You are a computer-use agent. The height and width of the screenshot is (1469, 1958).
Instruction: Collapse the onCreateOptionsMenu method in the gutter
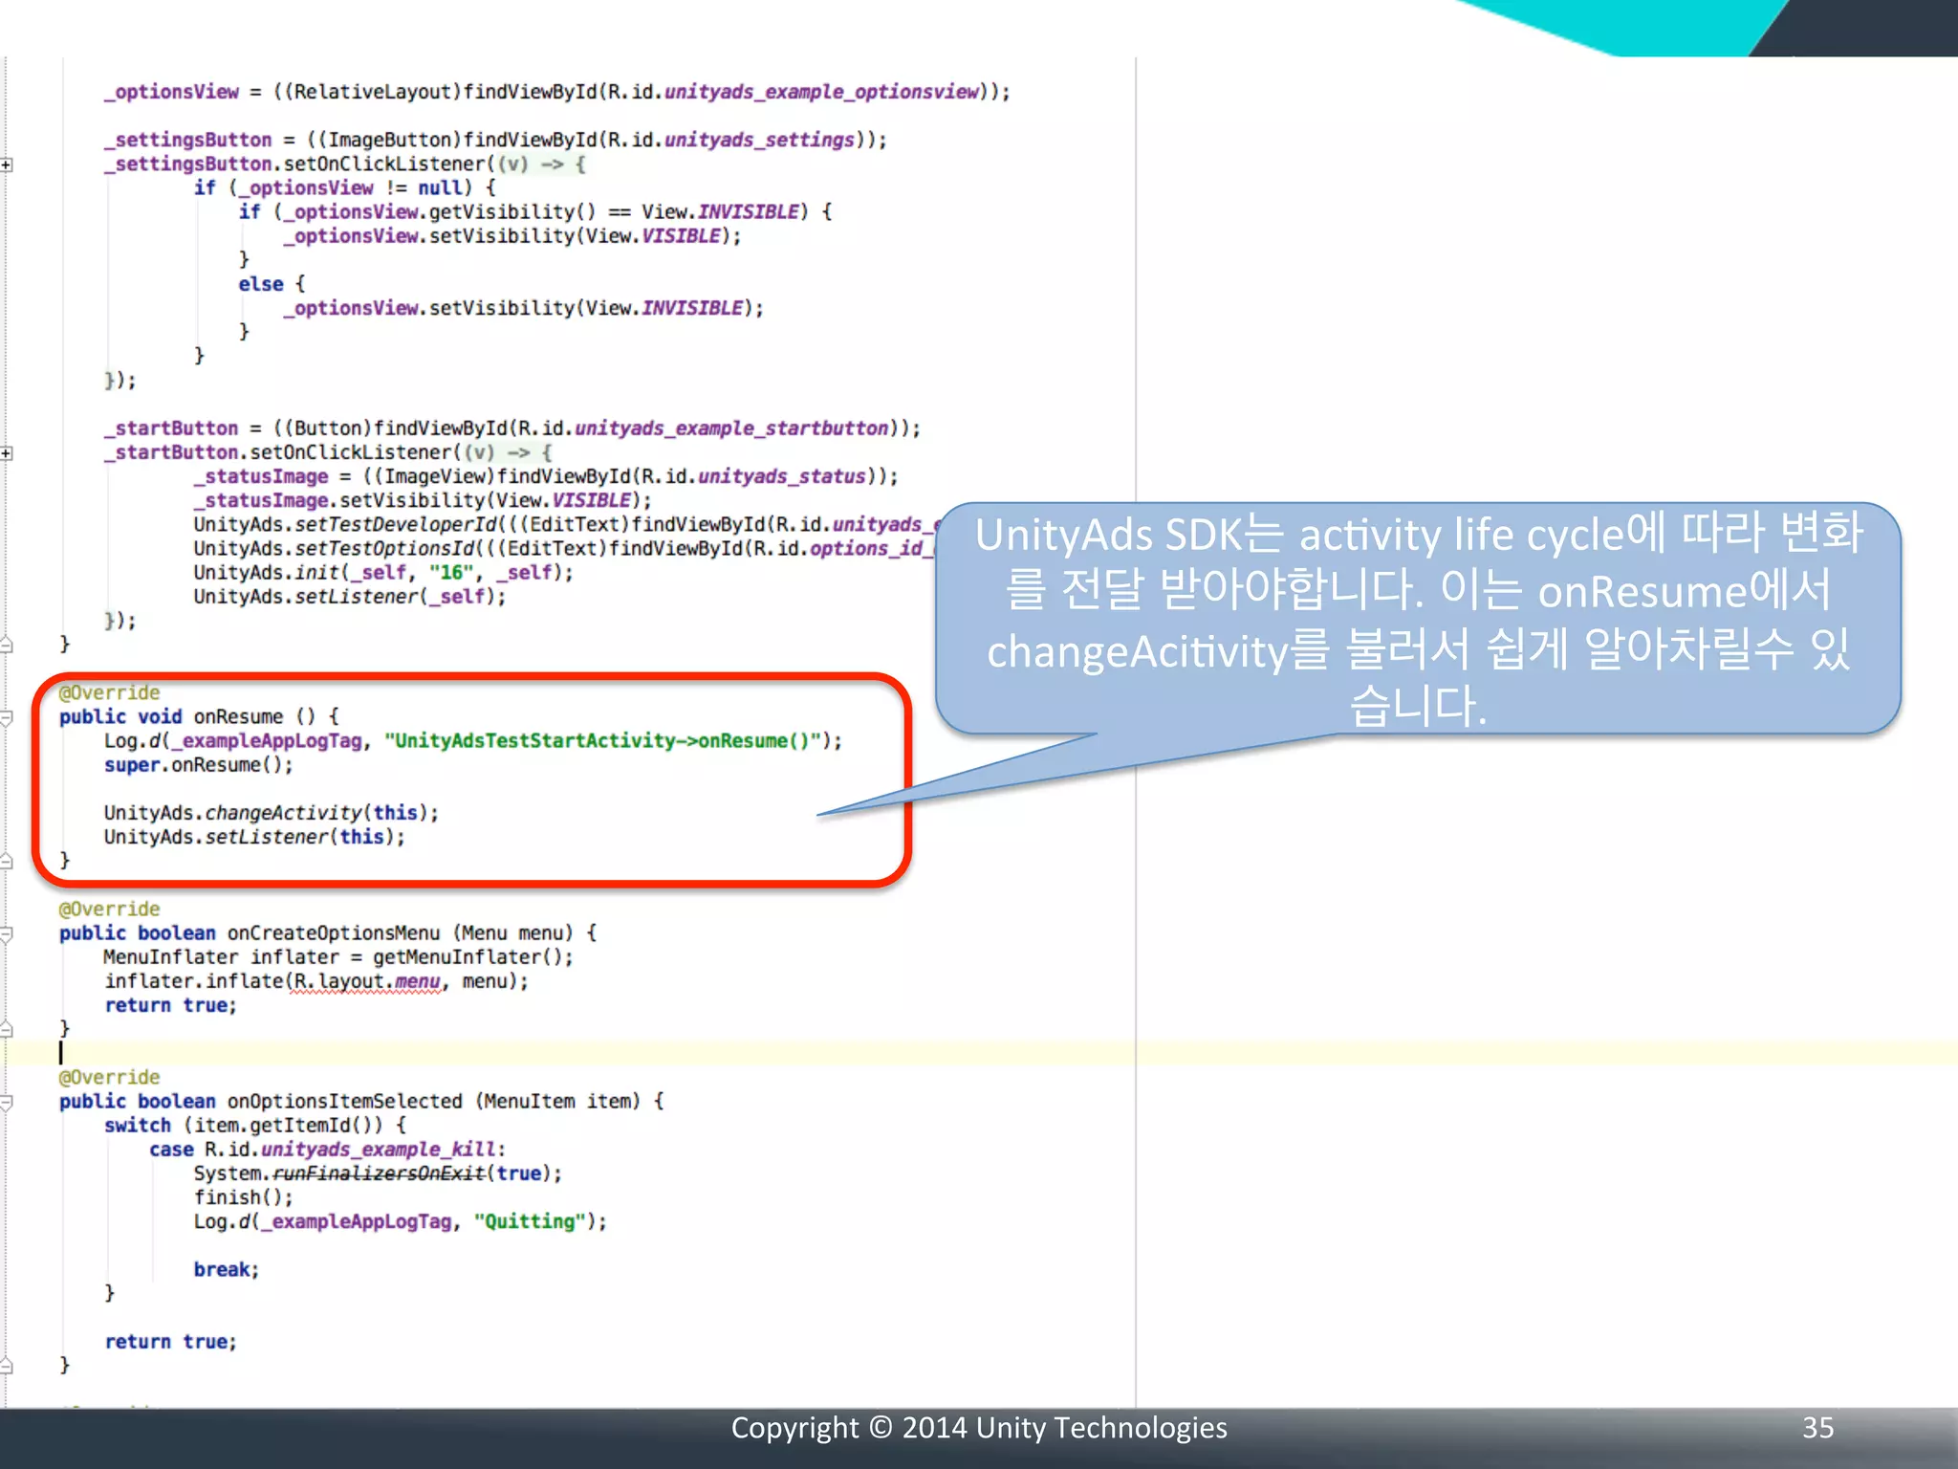click(x=7, y=933)
